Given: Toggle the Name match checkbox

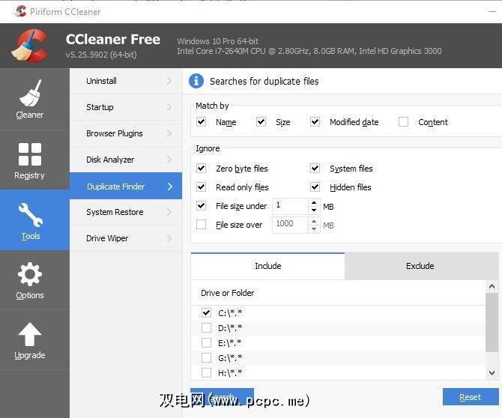Looking at the screenshot, I should (201, 121).
